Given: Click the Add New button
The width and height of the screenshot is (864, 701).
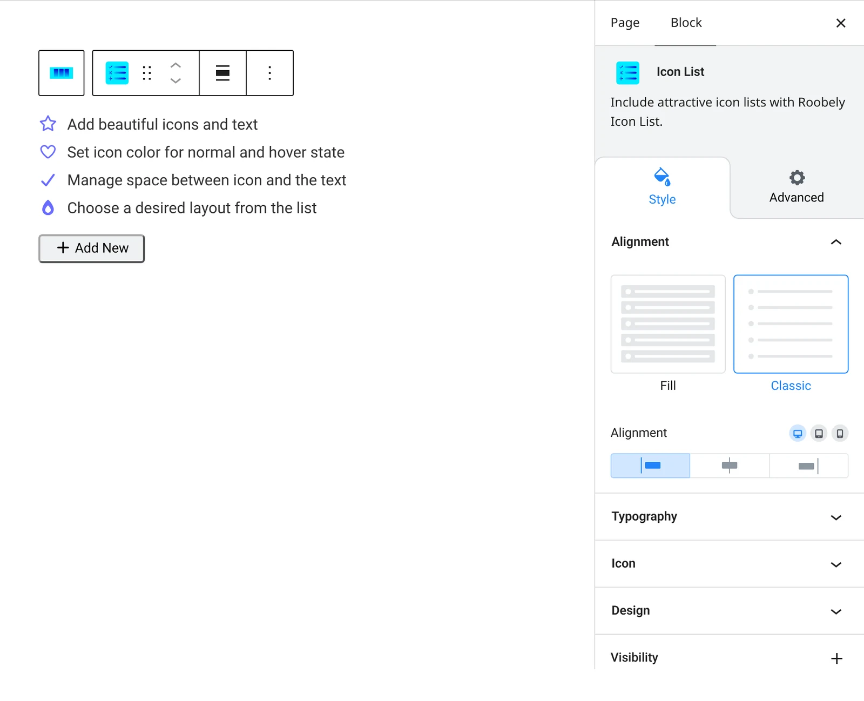Looking at the screenshot, I should (91, 248).
